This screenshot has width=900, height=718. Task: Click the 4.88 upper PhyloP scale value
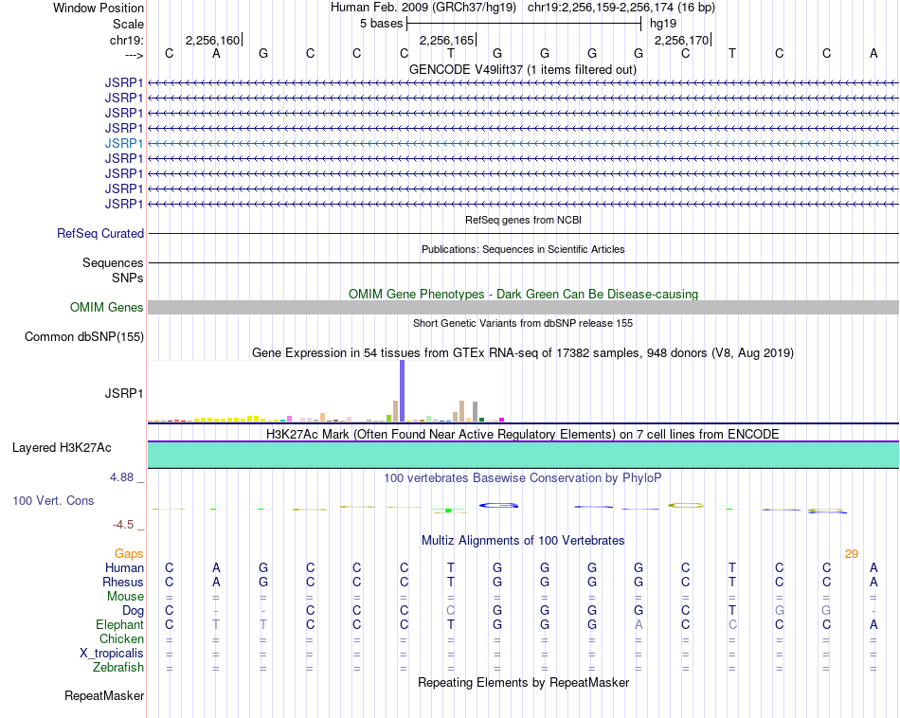click(121, 477)
